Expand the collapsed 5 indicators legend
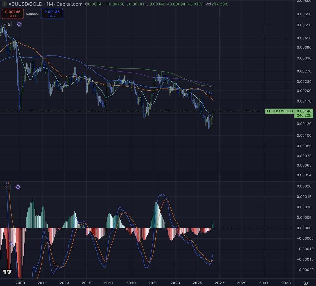Viewport: 316px width, 286px height. click(7, 24)
